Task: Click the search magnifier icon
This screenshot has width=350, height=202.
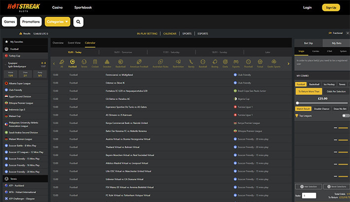Action: (x=78, y=22)
